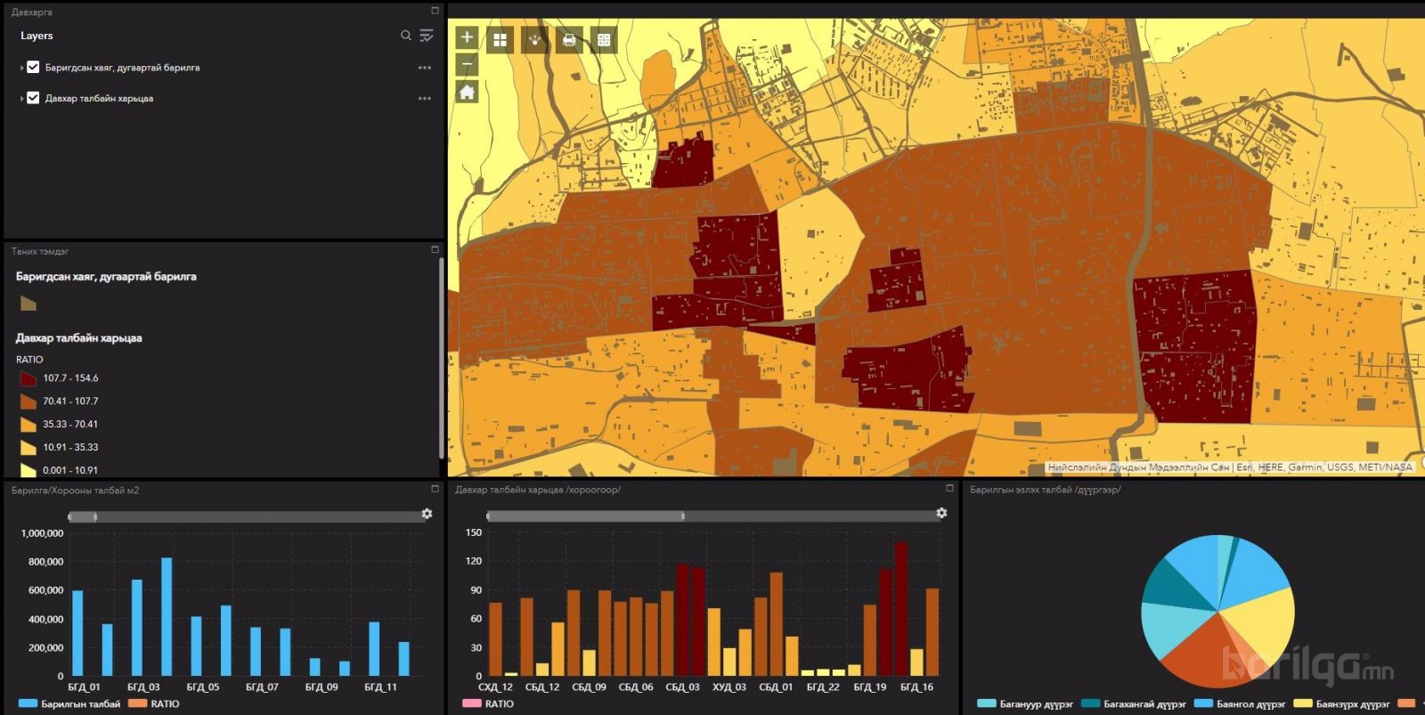Maximize the Таних тэмдэг legend panel
This screenshot has height=715, width=1425.
coord(435,250)
